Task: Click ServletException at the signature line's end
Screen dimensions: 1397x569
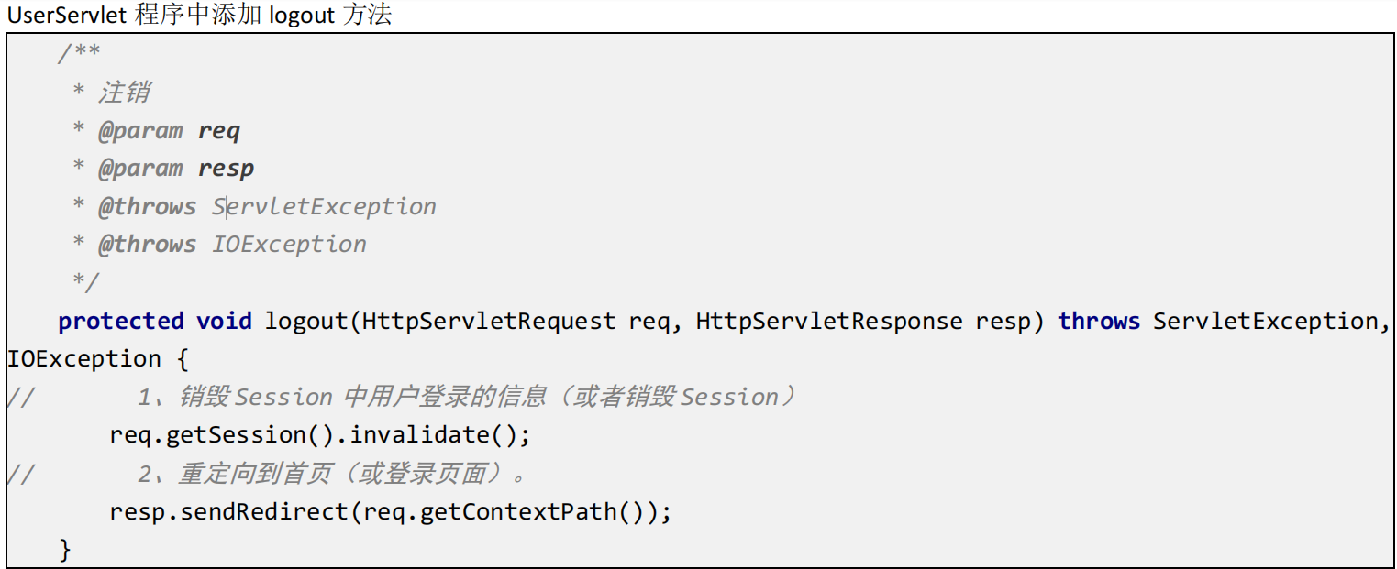Action: pyautogui.click(x=1267, y=322)
